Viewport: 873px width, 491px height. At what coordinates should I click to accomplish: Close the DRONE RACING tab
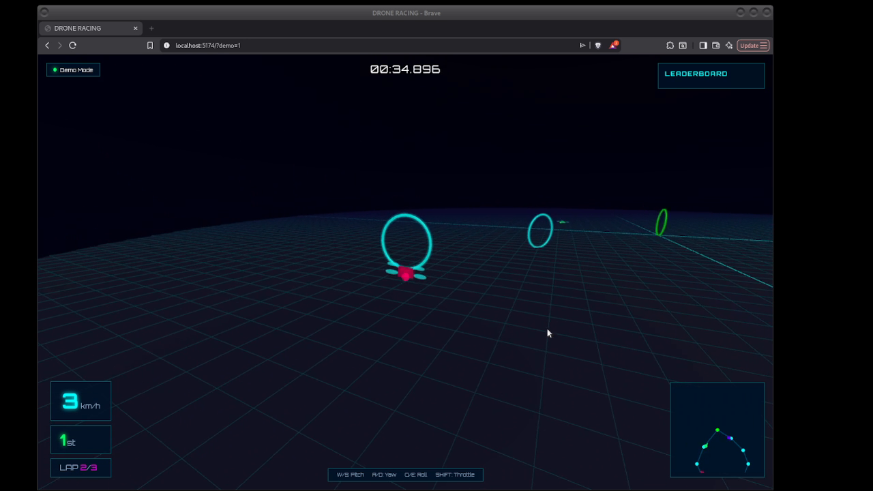click(x=135, y=29)
